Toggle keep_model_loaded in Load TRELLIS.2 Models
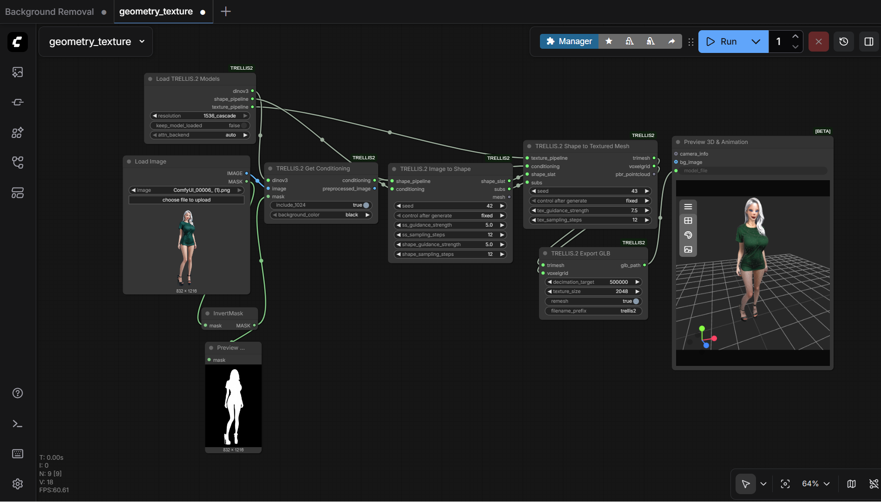Screen dimensions: 881x502 (x=243, y=125)
